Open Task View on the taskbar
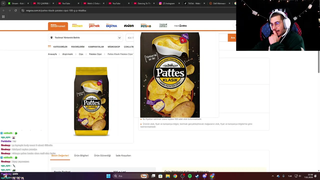Image resolution: width=320 pixels, height=180 pixels. (x=153, y=176)
